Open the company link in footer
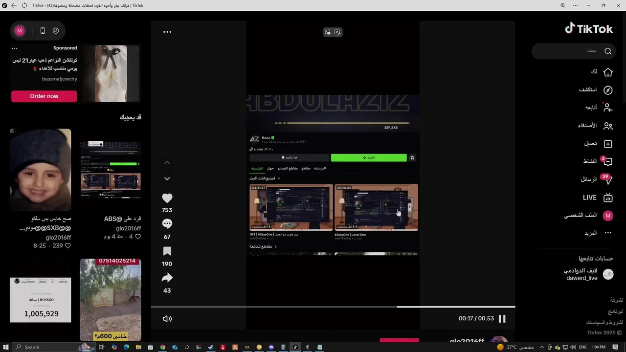626x352 pixels. (x=616, y=300)
